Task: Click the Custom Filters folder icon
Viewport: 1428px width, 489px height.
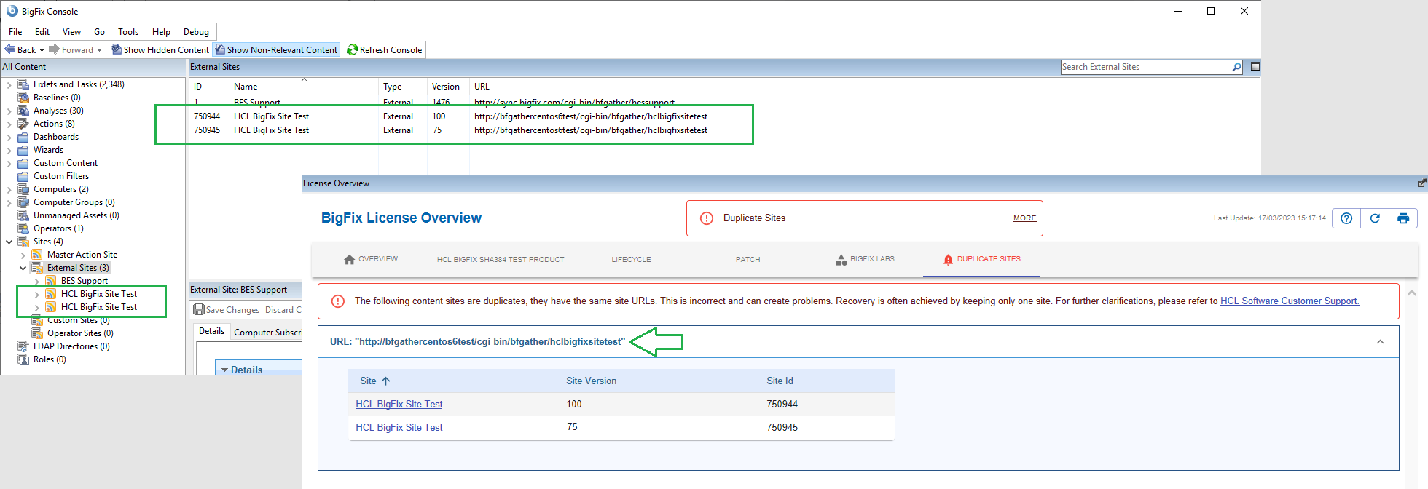Action: tap(23, 176)
